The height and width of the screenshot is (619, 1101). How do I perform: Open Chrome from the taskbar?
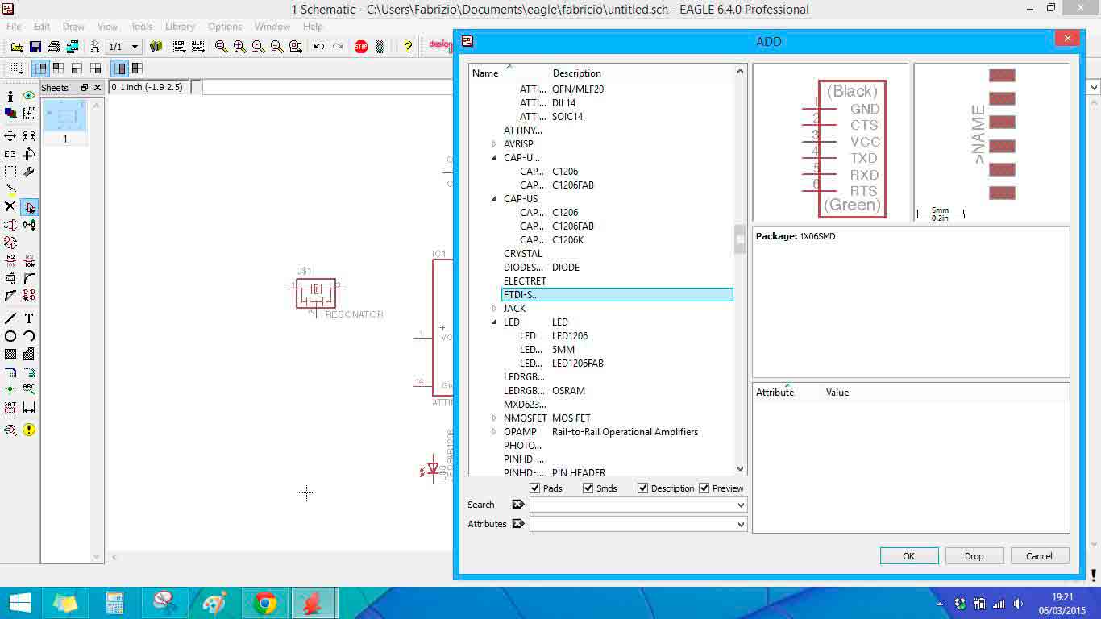(264, 603)
